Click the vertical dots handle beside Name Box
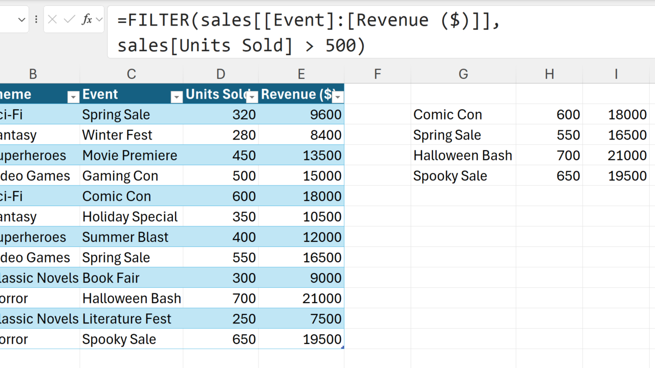Viewport: 655px width, 368px height. pos(36,20)
